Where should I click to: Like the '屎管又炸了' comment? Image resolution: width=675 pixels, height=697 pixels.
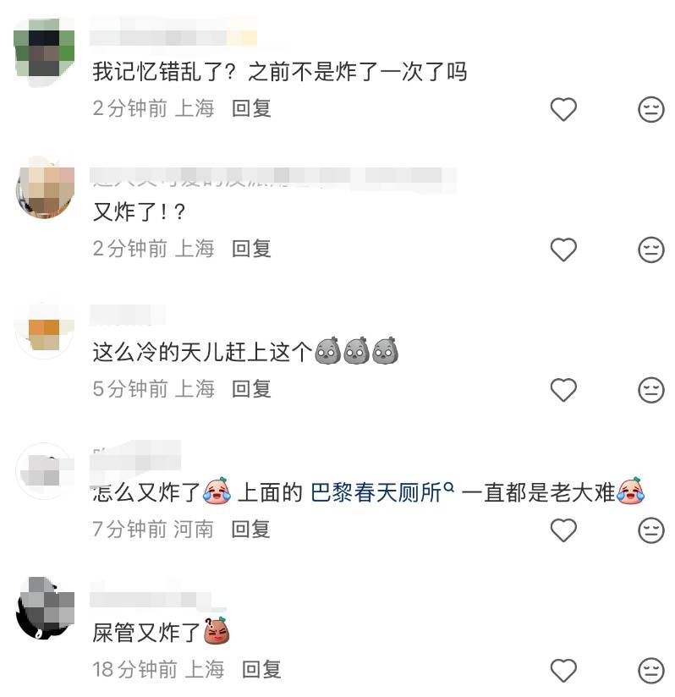click(563, 670)
